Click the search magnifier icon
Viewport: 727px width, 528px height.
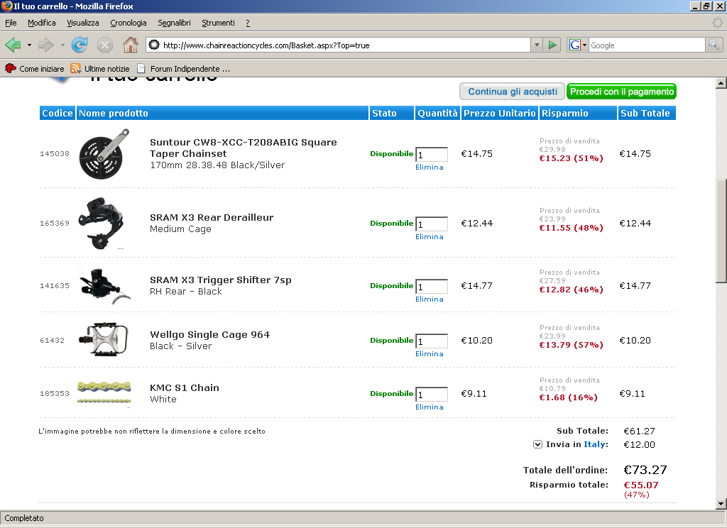pyautogui.click(x=714, y=45)
